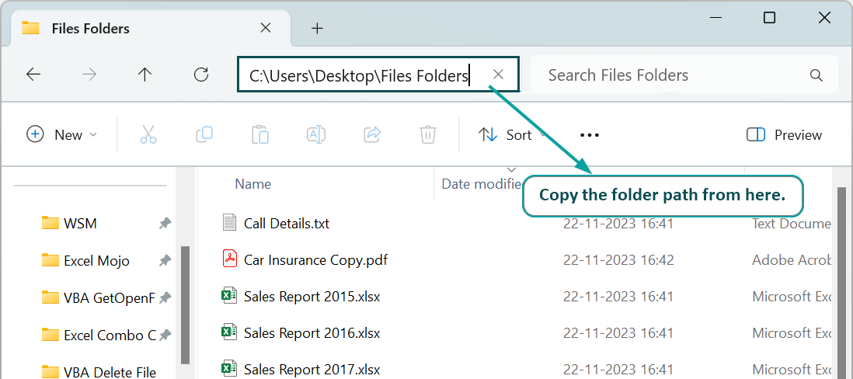This screenshot has width=853, height=379.
Task: Open a new tab with plus button
Action: tap(317, 28)
